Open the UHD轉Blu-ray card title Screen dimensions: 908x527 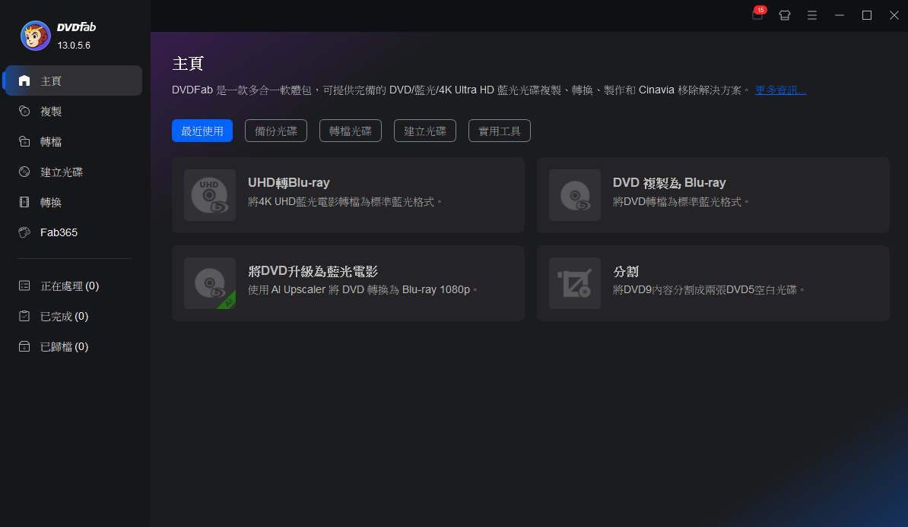point(289,183)
